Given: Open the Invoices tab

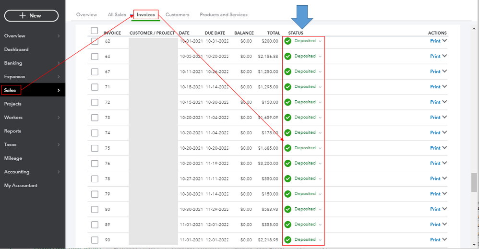Looking at the screenshot, I should click(146, 15).
